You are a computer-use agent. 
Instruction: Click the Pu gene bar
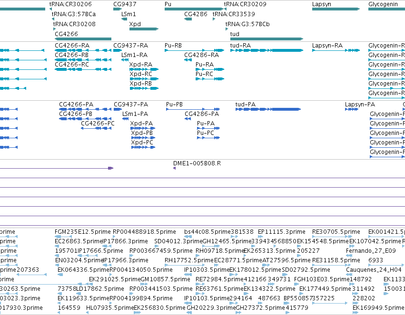point(194,9)
